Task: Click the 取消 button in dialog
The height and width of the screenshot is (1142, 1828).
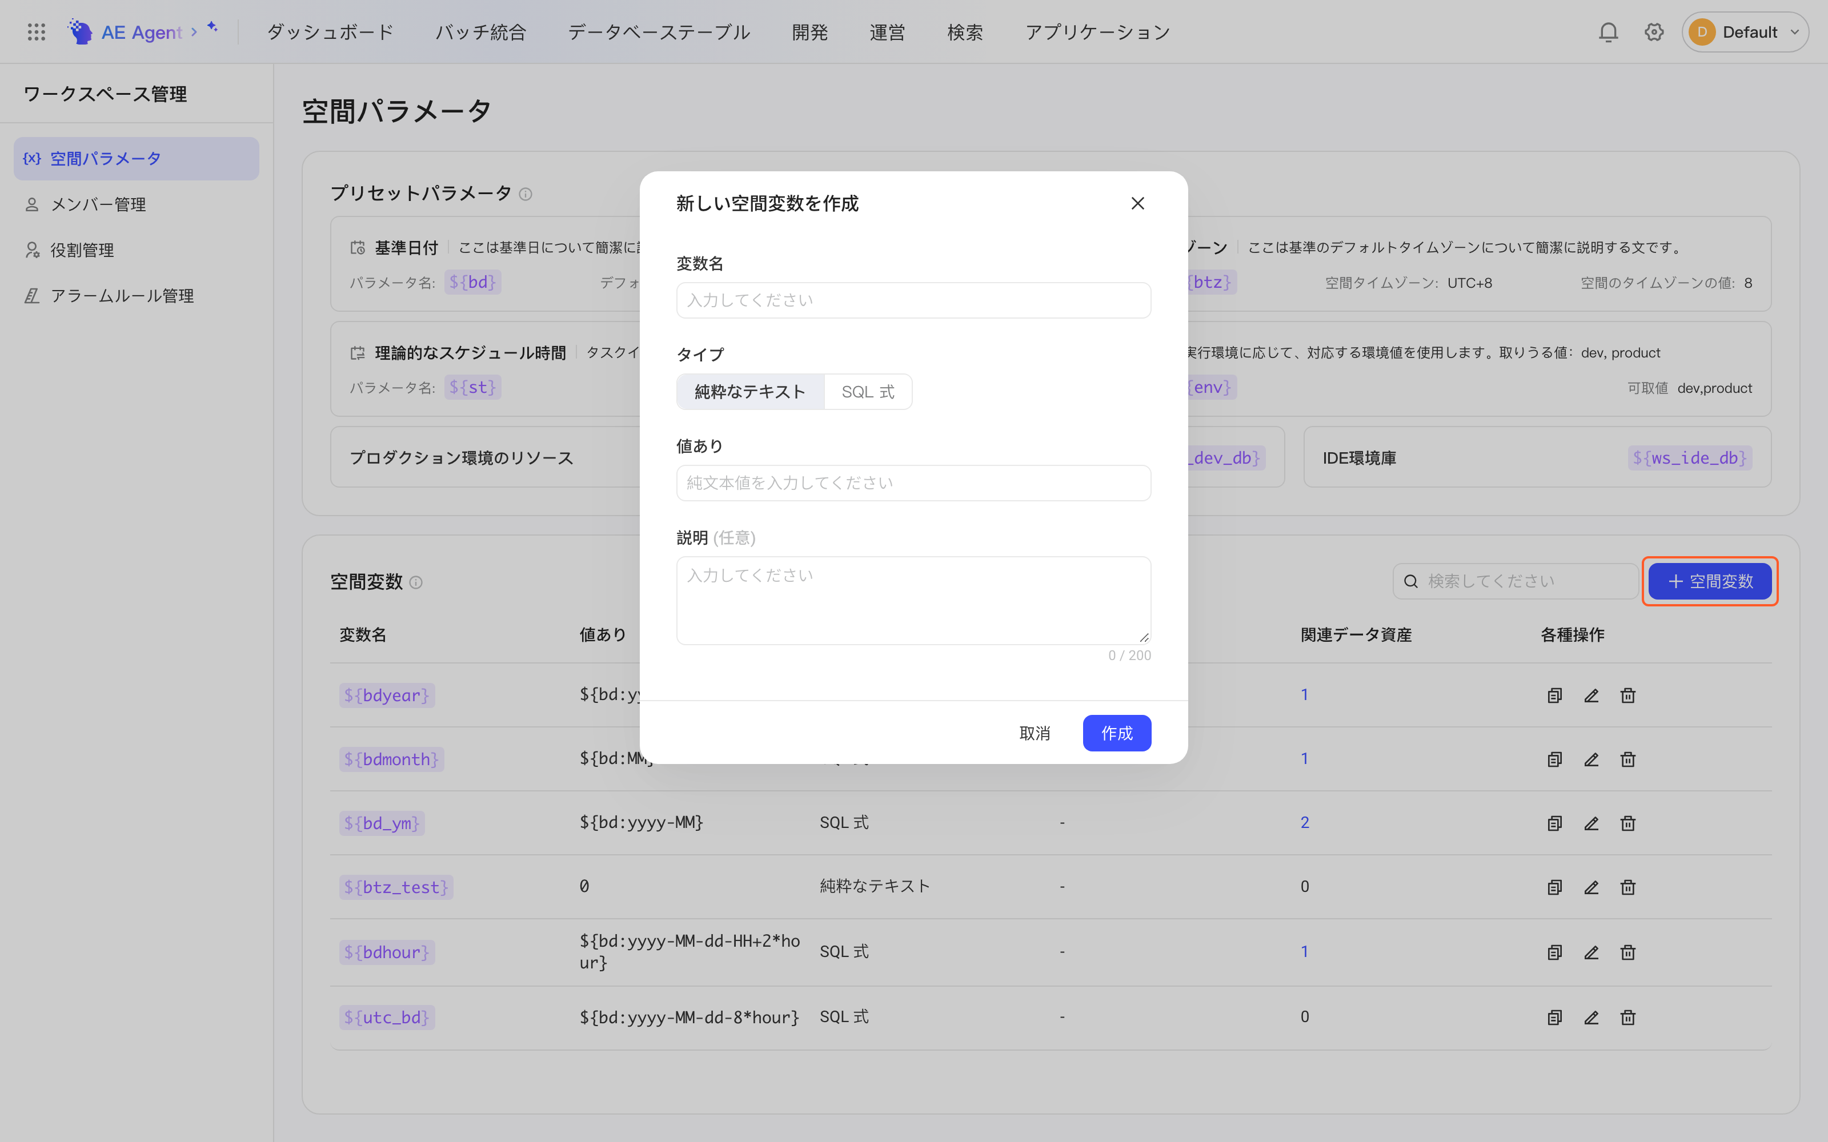Action: 1034,733
